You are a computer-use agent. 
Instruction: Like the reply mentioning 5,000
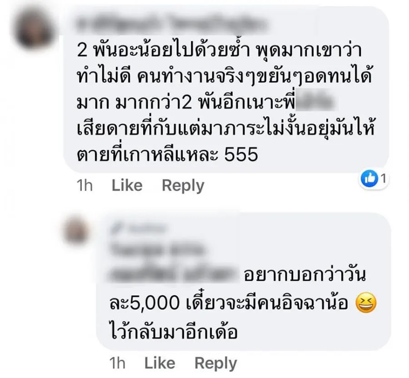160,363
